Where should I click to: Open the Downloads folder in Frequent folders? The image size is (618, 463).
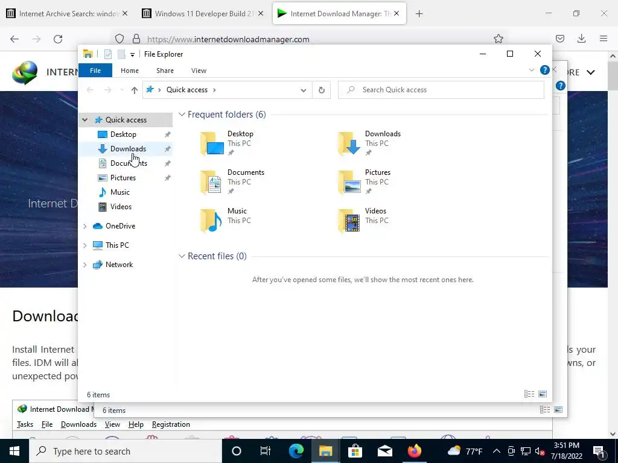click(369, 143)
